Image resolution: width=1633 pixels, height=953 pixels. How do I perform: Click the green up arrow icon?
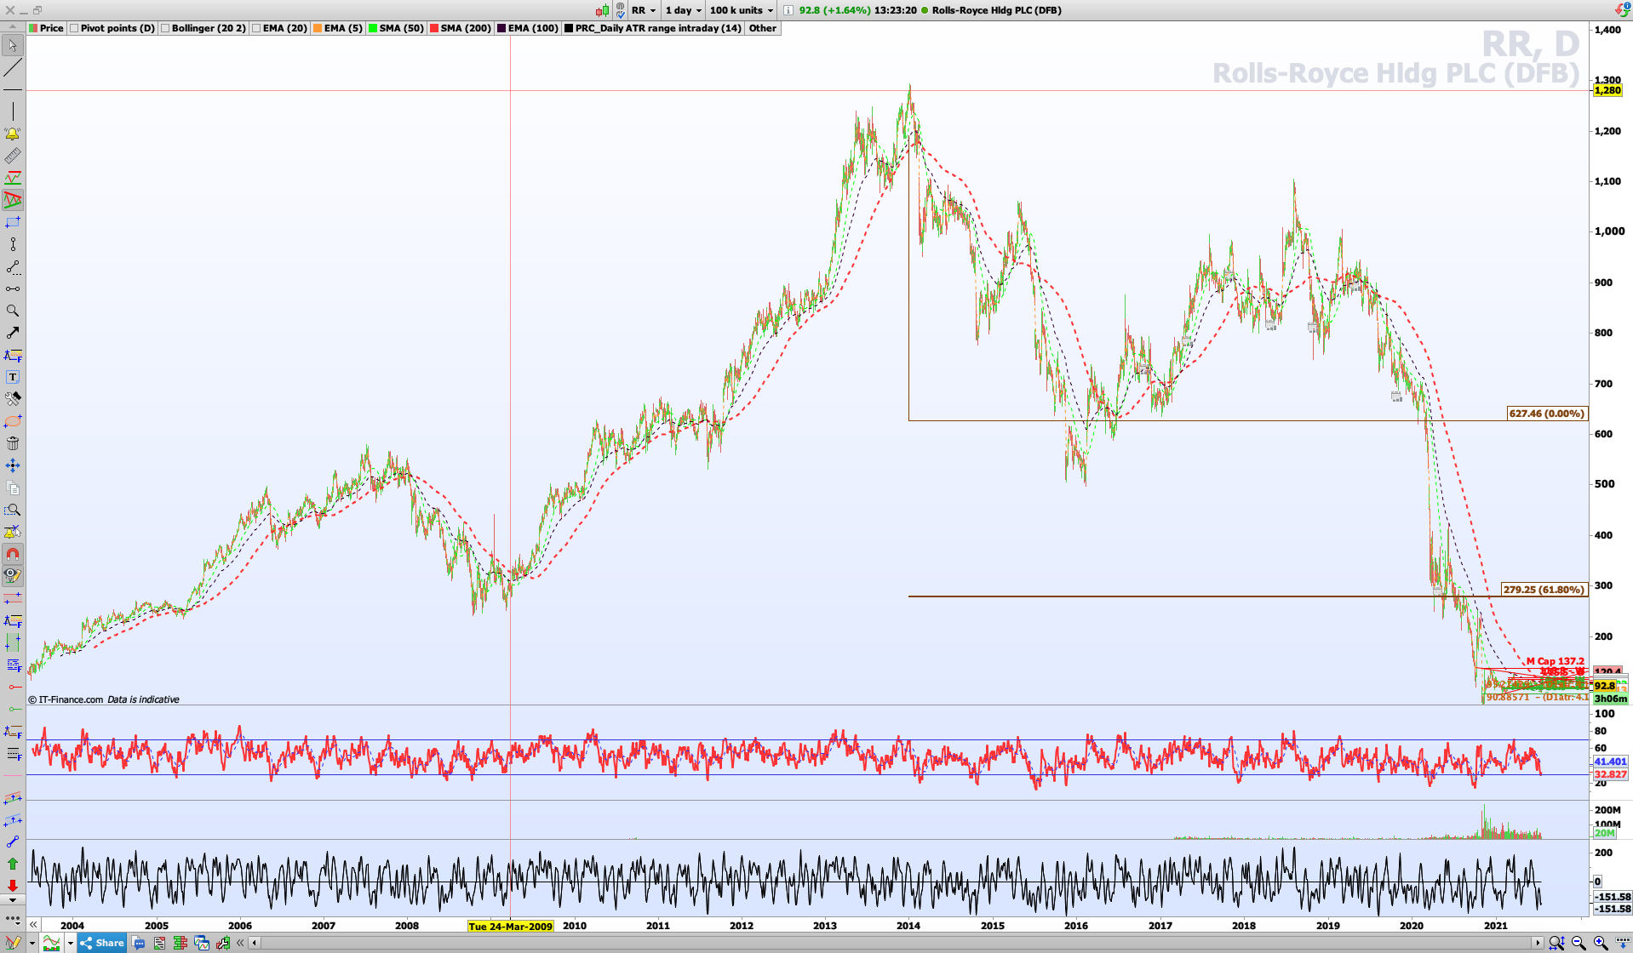point(13,864)
